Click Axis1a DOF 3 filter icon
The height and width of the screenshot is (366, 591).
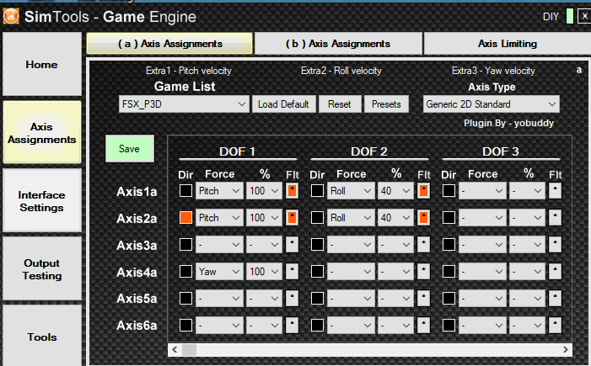(x=555, y=191)
